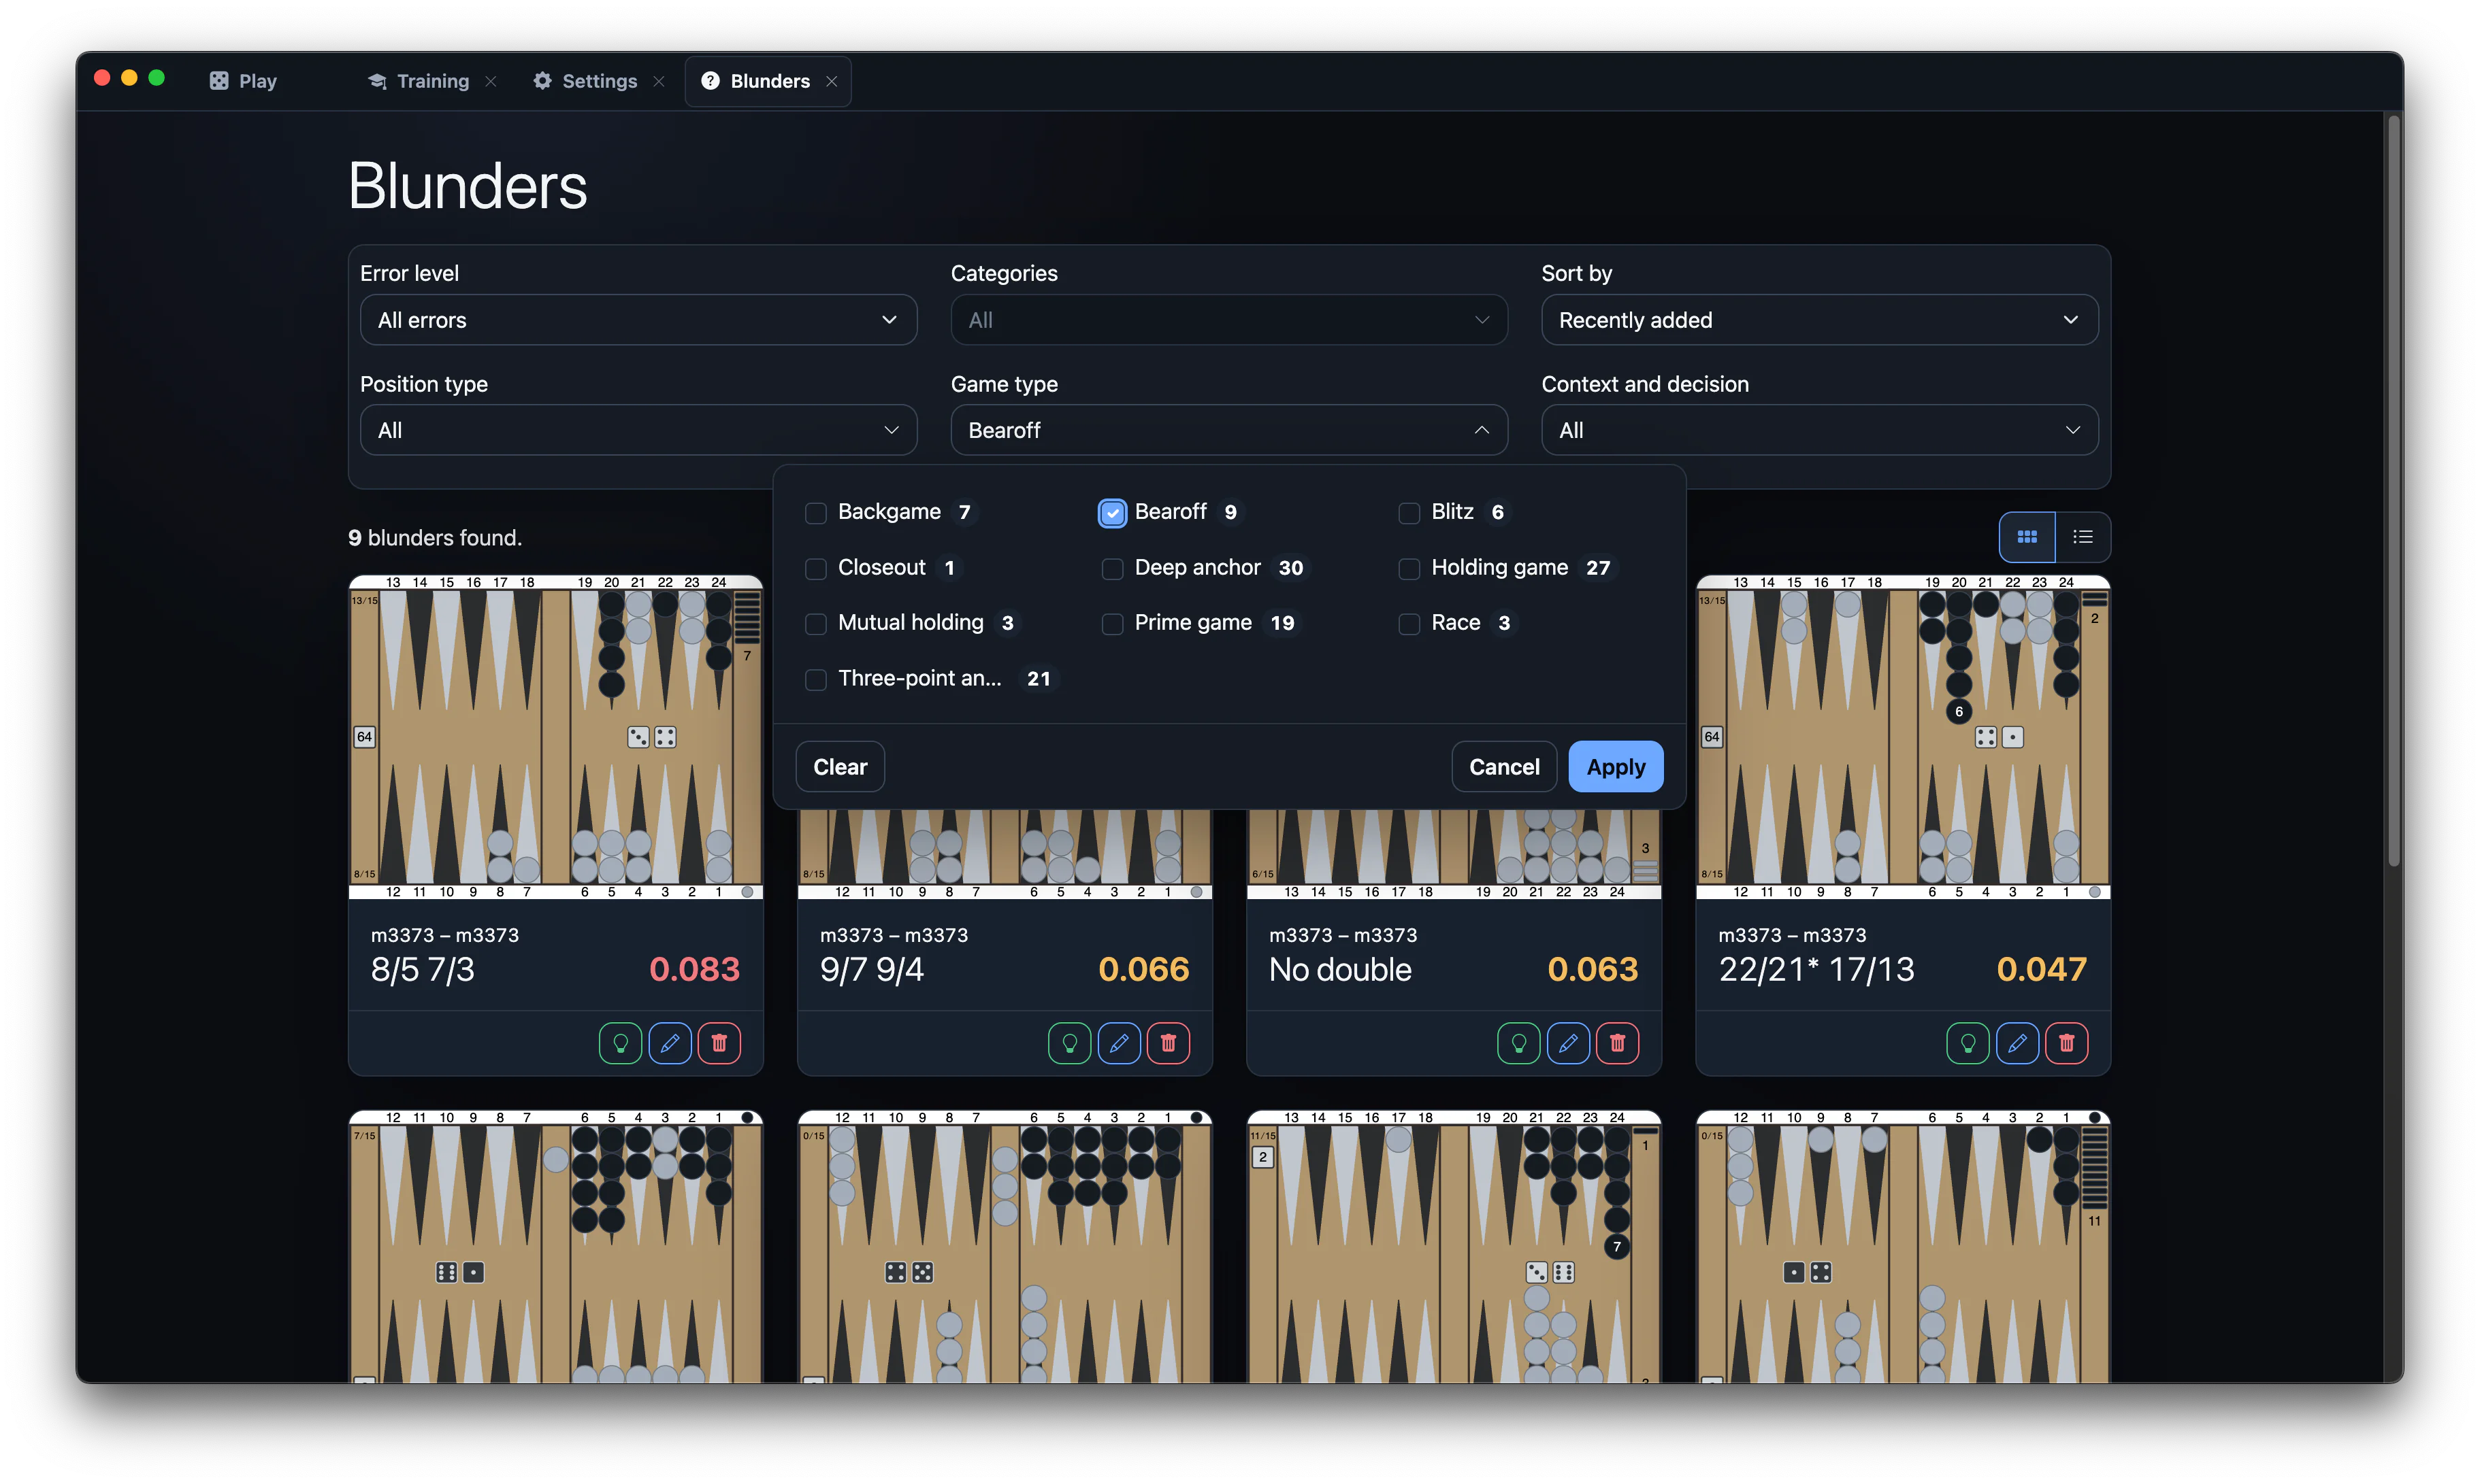Edit the 9/7 9/4 blunder with pencil icon
This screenshot has height=1484, width=2480.
point(1118,1043)
